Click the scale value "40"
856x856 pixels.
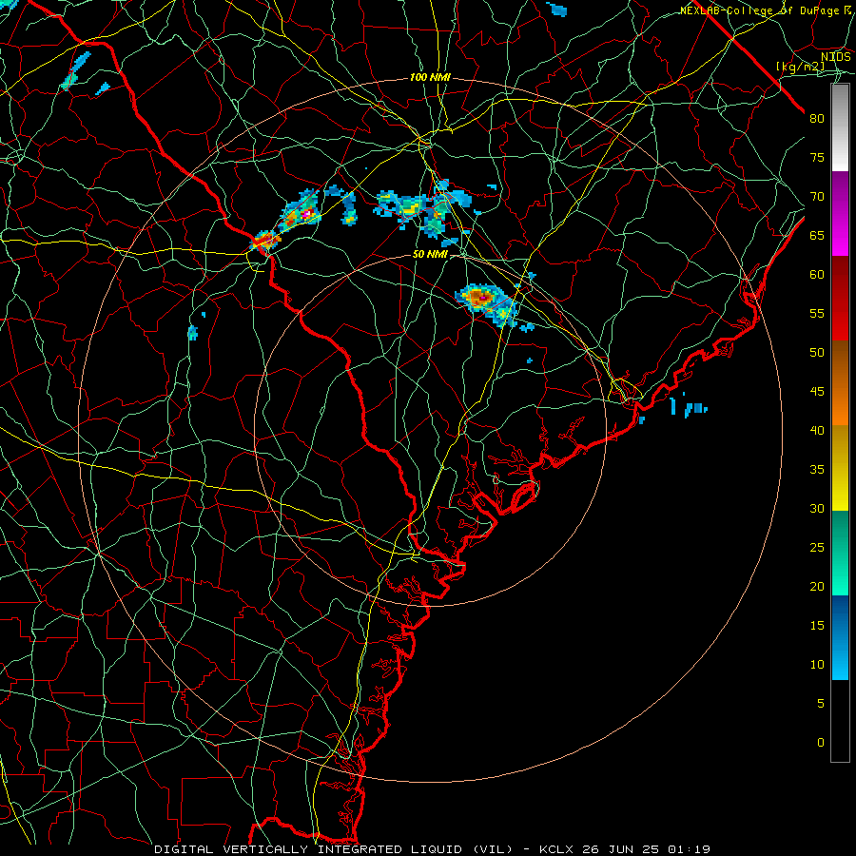point(817,430)
